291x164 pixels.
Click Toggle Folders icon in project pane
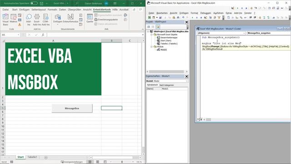(x=158, y=27)
